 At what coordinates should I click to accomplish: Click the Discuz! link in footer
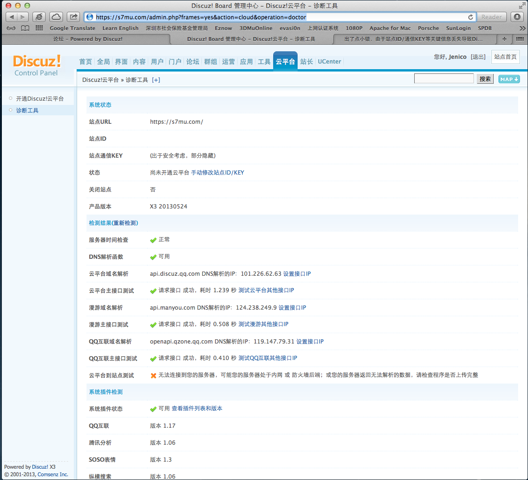(x=40, y=467)
